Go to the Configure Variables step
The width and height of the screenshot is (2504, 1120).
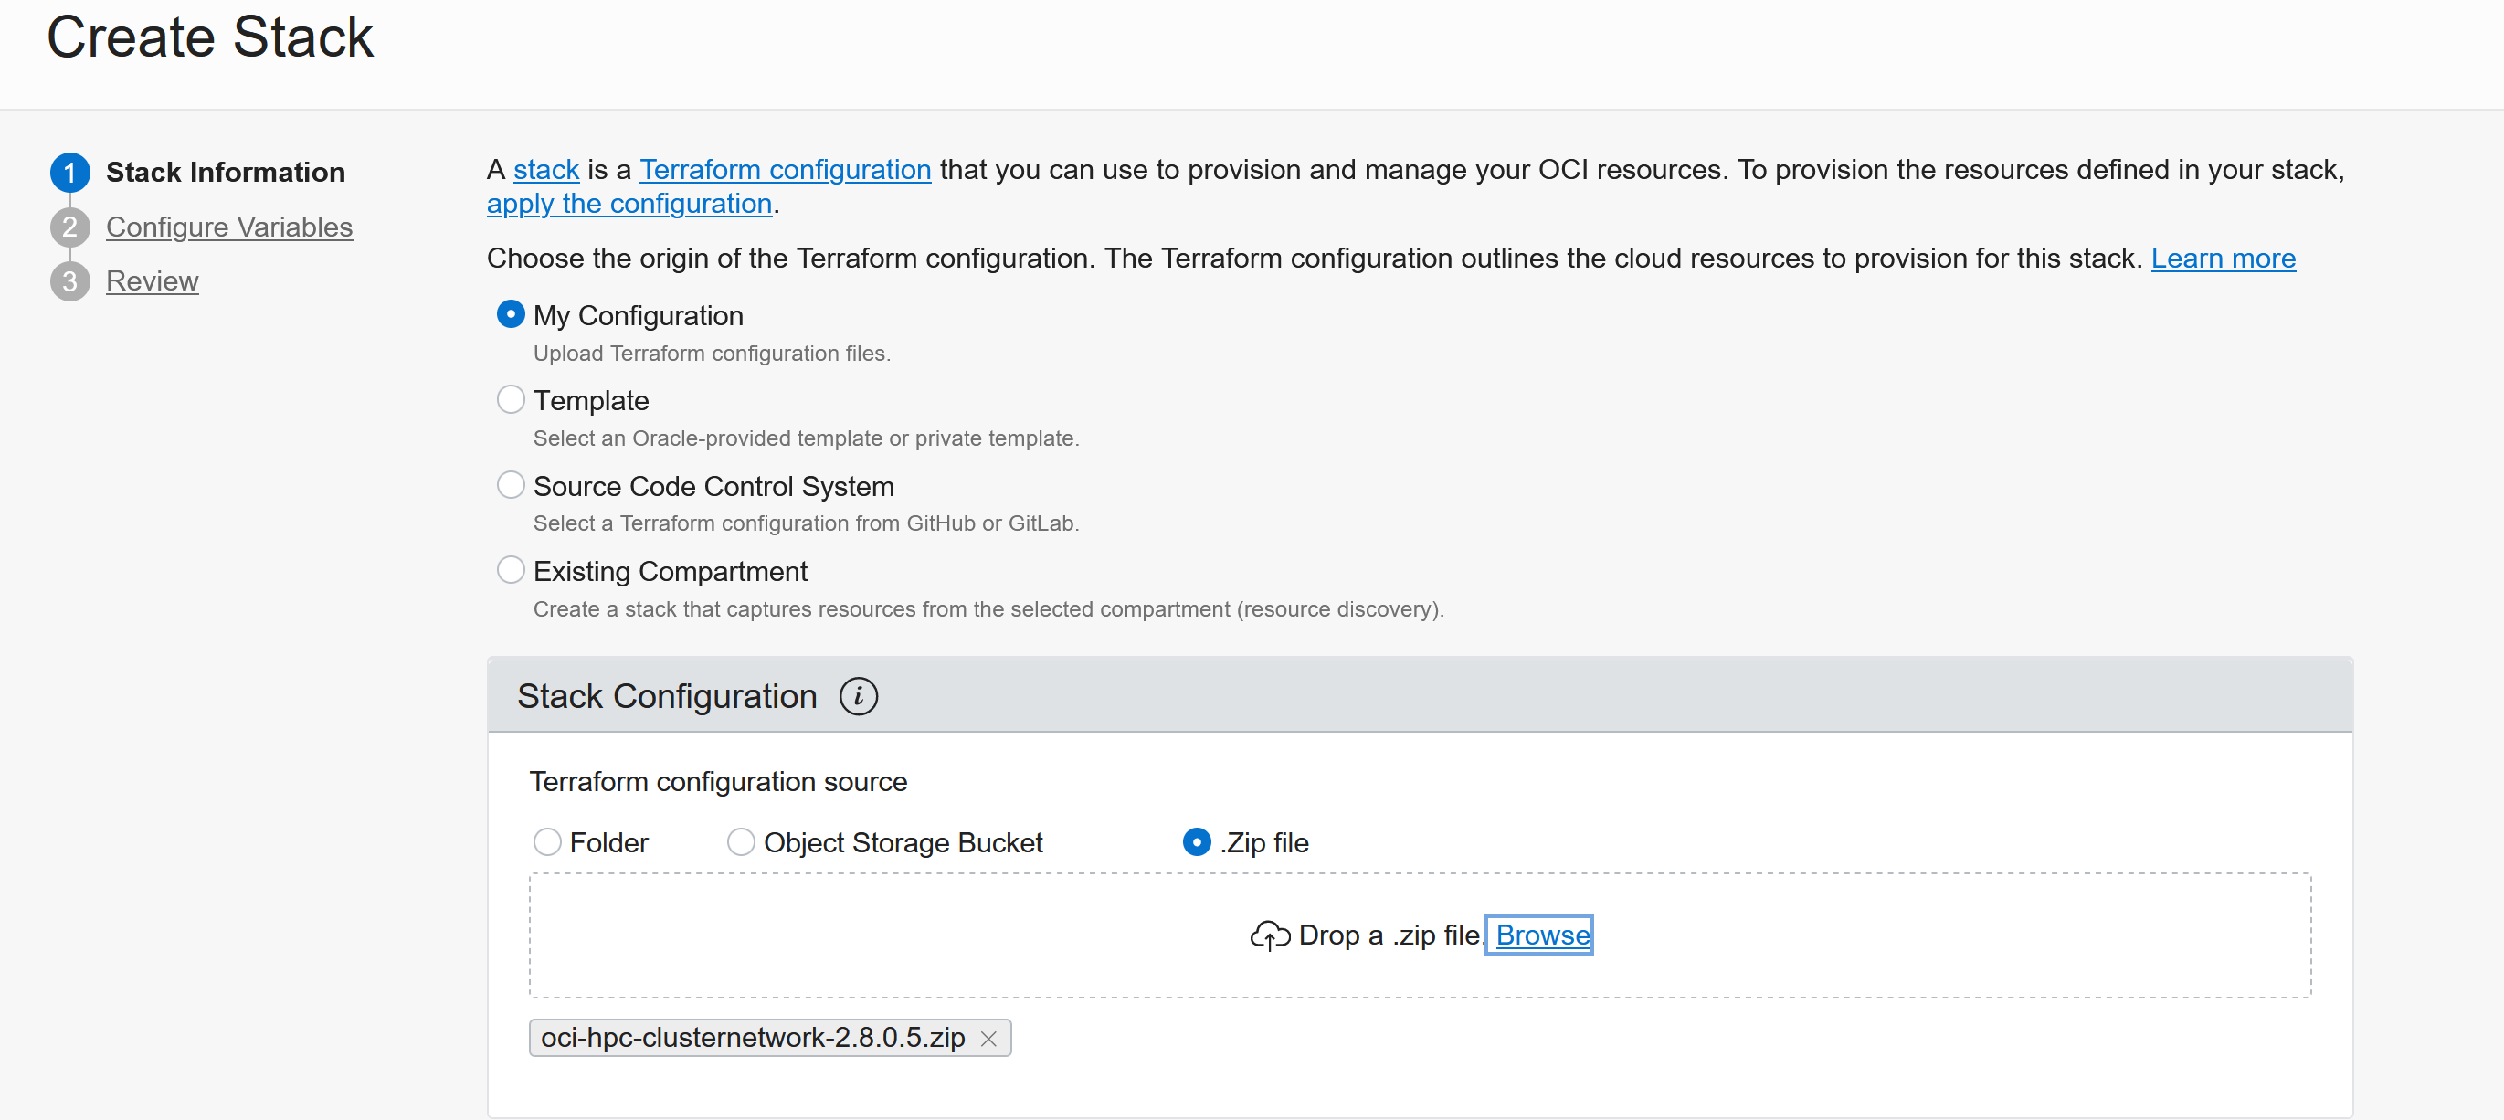[228, 227]
